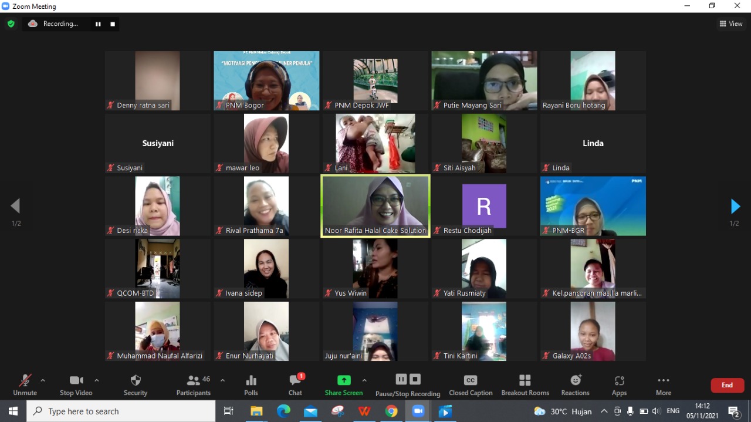Open the View layout menu

[731, 24]
